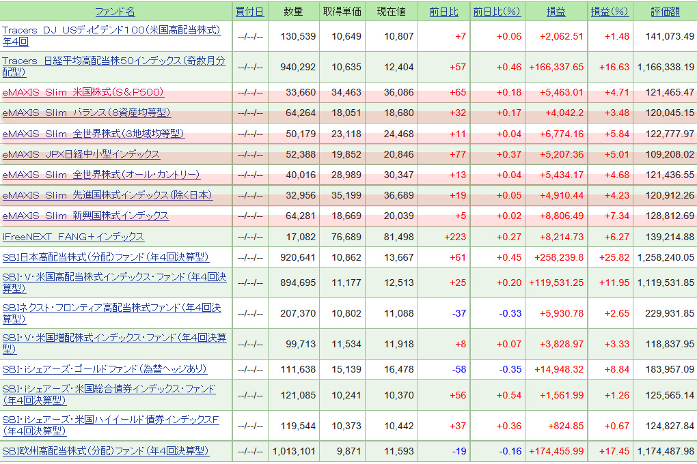Sort by 買付日 column header
This screenshot has height=464, width=697.
coord(249,12)
